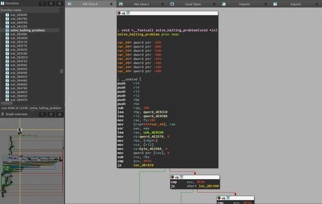Image resolution: width=322 pixels, height=204 pixels.
Task: Click the group-node frame icon on the node
Action: [x=128, y=13]
